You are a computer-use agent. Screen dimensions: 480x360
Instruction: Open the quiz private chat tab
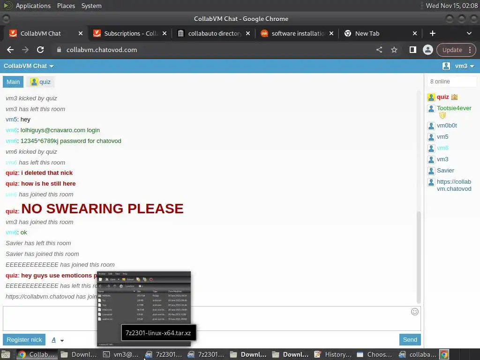point(40,82)
